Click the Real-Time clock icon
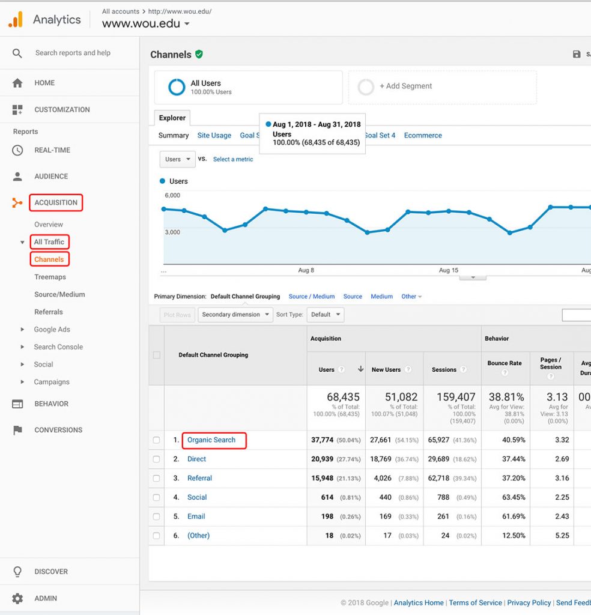Screen dimensions: 591x615 click(x=17, y=150)
